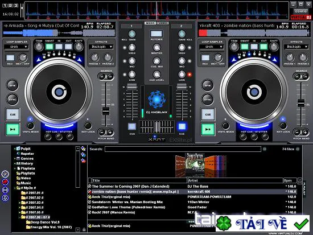Image resolution: width=313 pixels, height=235 pixels.
Task: Click the left loop sampler REC button
Action: click(x=10, y=58)
